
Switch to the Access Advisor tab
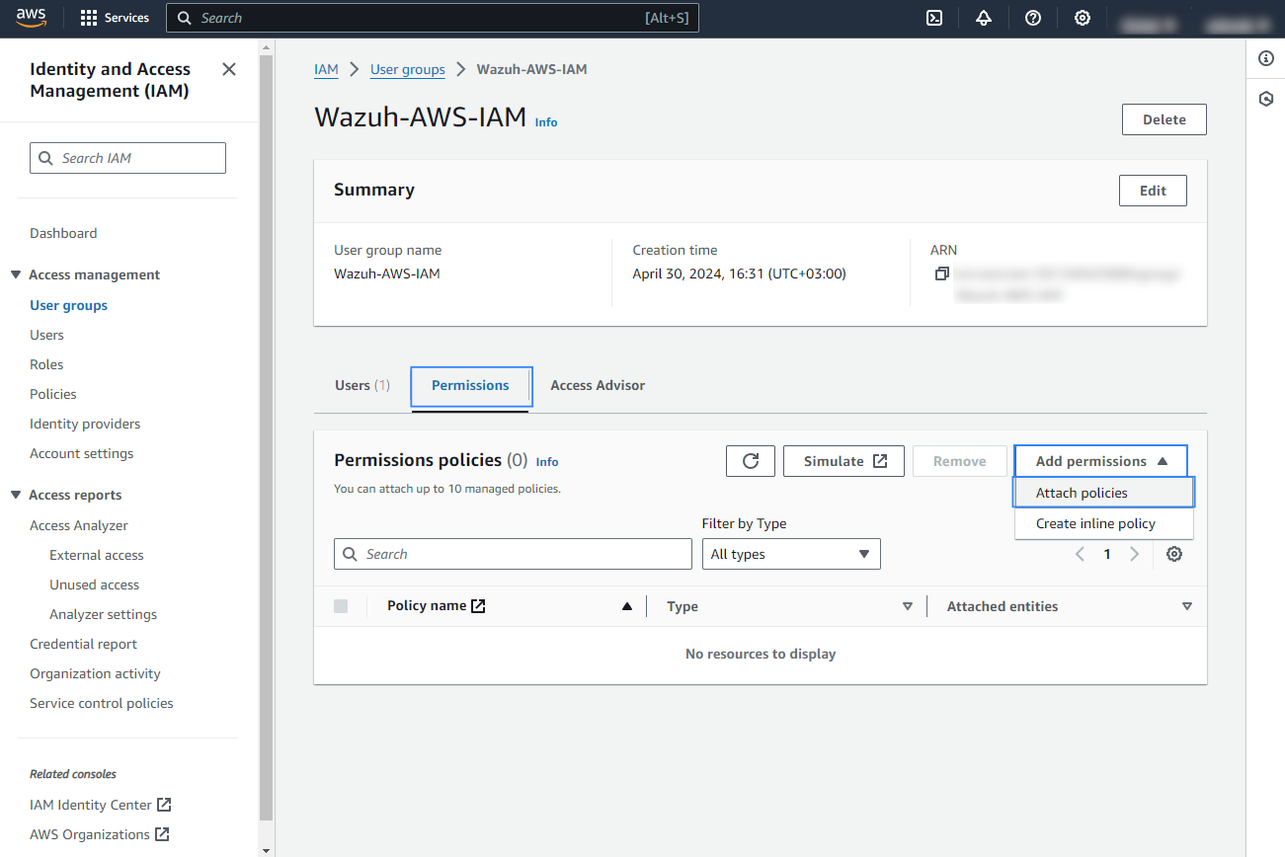coord(597,385)
